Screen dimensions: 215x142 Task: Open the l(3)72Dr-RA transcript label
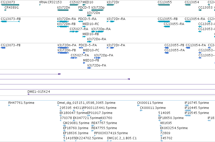click(116, 19)
